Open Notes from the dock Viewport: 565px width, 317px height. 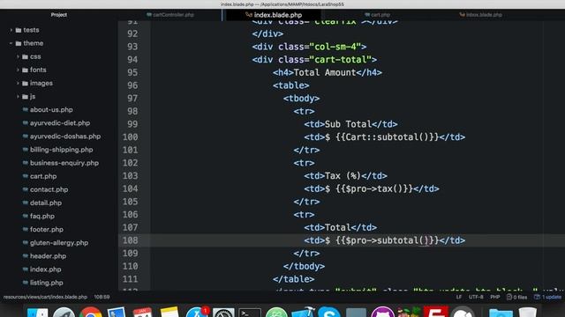pyautogui.click(x=169, y=313)
